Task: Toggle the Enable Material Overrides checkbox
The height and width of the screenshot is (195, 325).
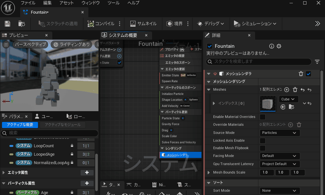Action: pyautogui.click(x=263, y=117)
